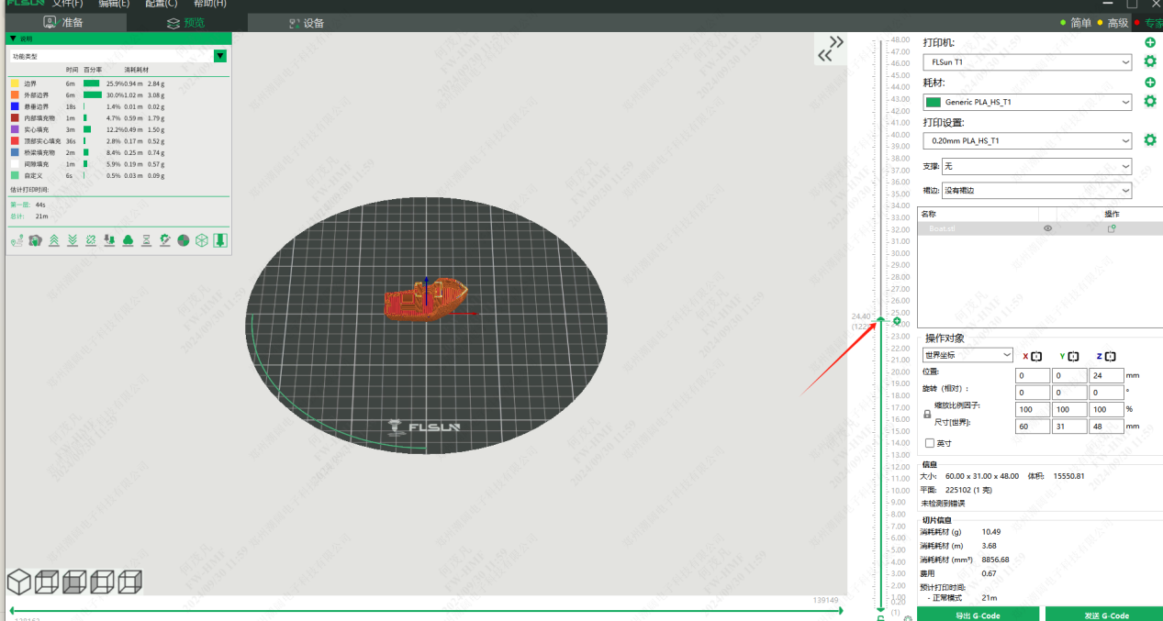This screenshot has height=621, width=1163.
Task: Click the hourglass icon in legend toolbar
Action: click(x=147, y=239)
